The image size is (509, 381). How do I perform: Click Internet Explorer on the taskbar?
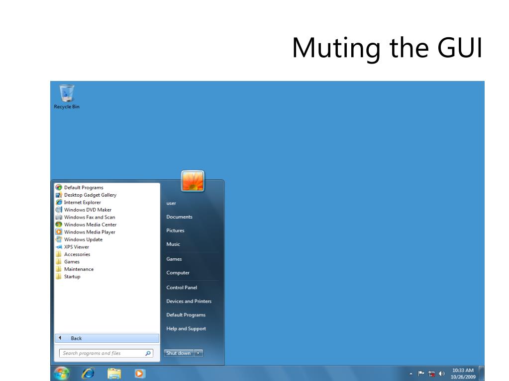pos(88,374)
